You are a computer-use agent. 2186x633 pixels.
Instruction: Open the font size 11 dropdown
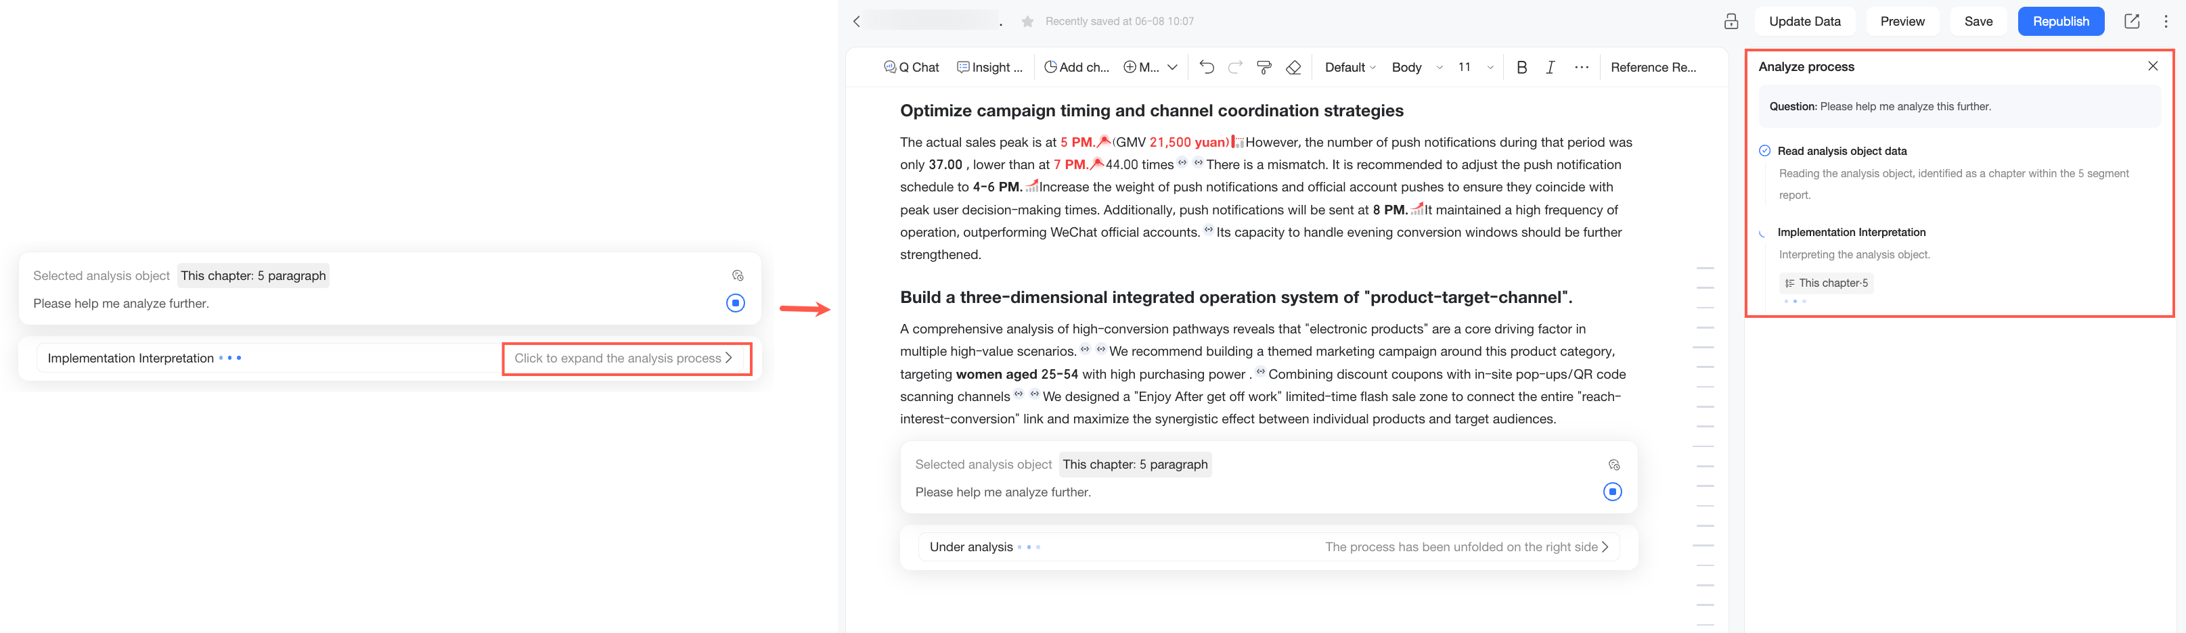click(1475, 67)
